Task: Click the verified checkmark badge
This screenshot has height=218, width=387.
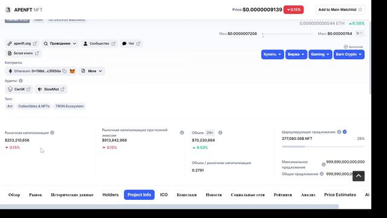Action: 345,132
